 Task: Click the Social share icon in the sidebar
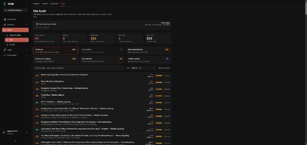pyautogui.click(x=8, y=45)
